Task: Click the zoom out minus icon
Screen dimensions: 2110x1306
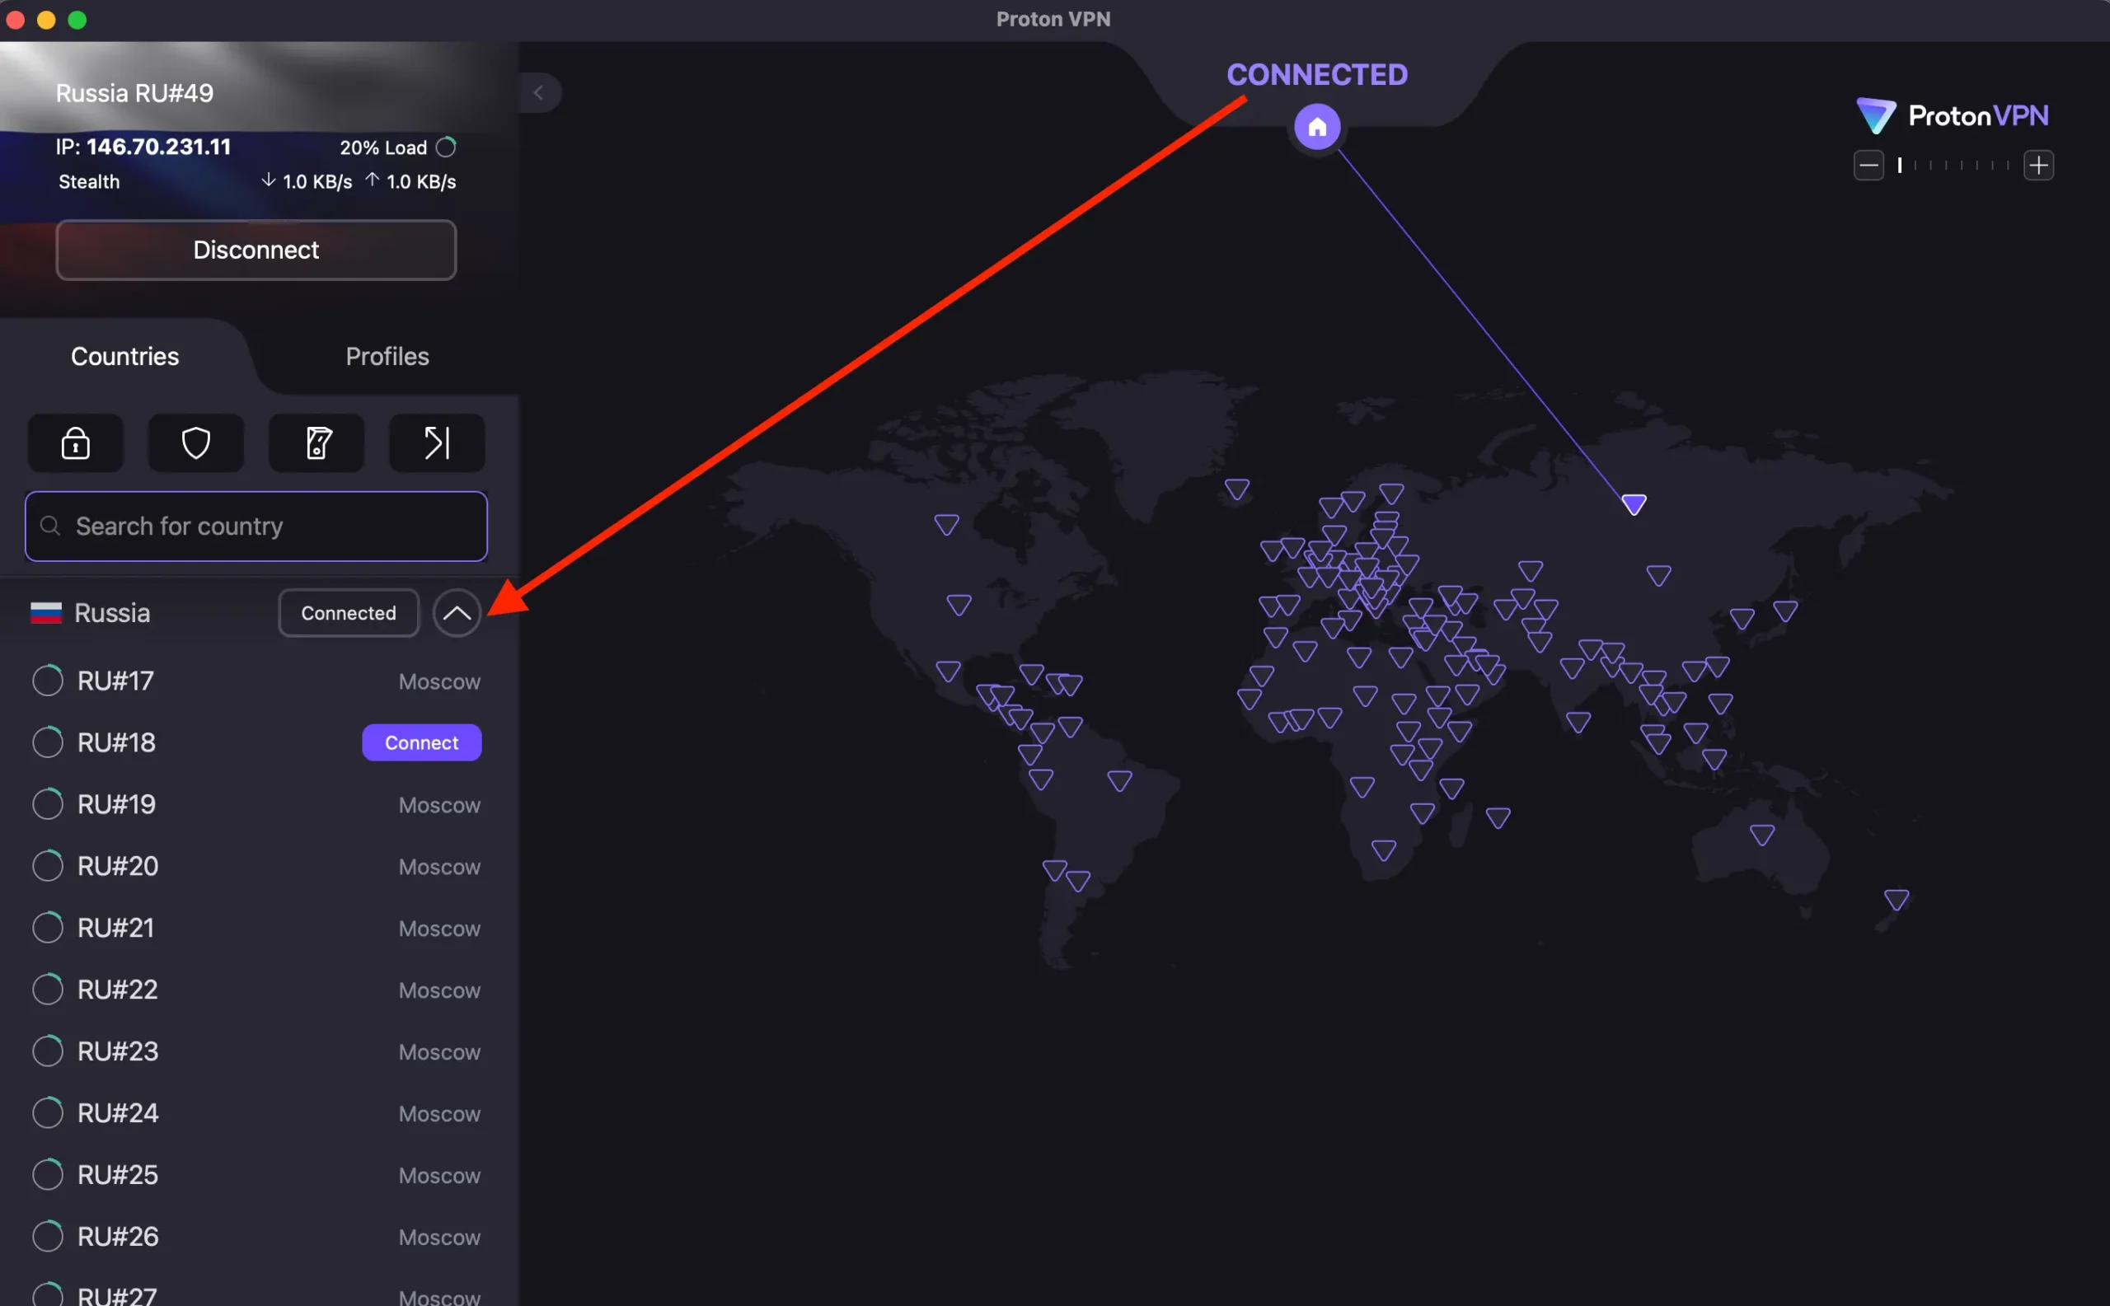Action: [x=1868, y=165]
